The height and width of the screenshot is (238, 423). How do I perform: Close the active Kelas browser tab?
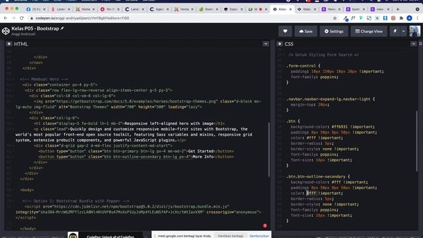(x=291, y=9)
